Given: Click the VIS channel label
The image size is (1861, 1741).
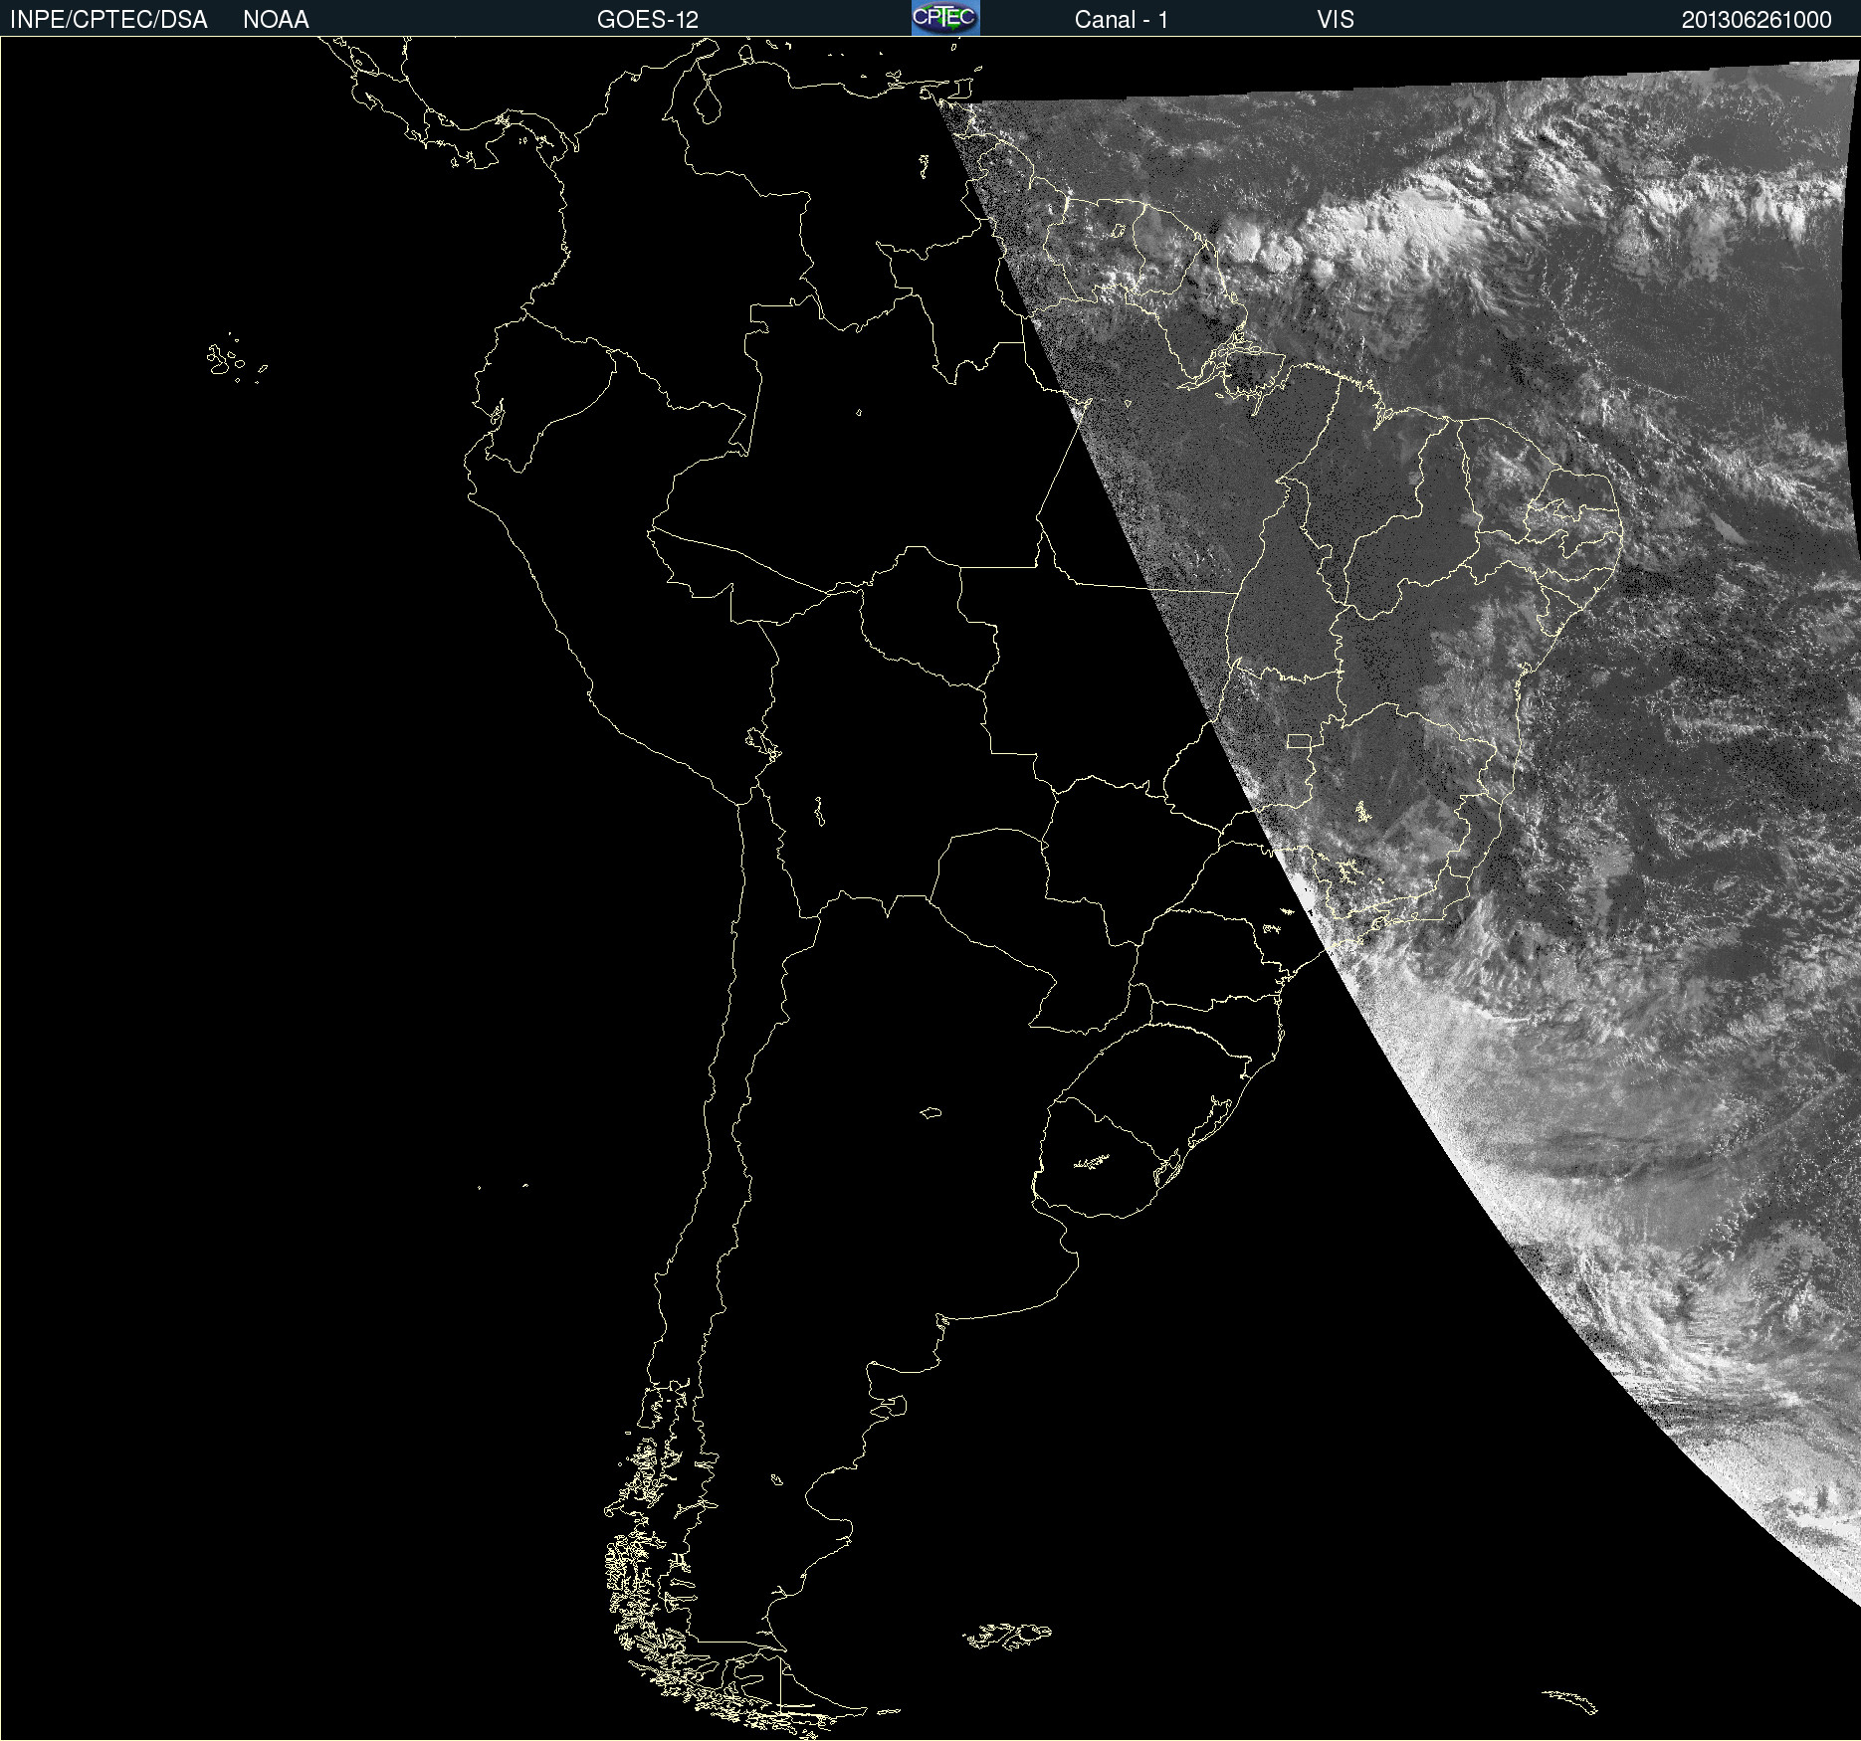Looking at the screenshot, I should [x=1336, y=20].
